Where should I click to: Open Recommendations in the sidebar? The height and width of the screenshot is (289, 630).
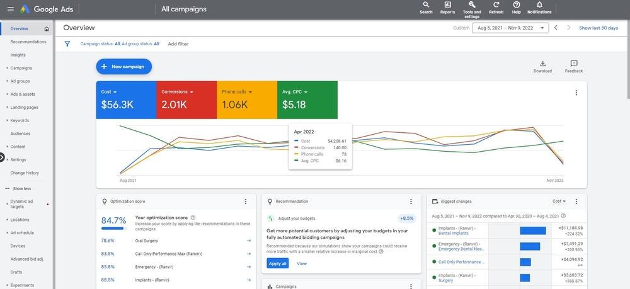(28, 42)
